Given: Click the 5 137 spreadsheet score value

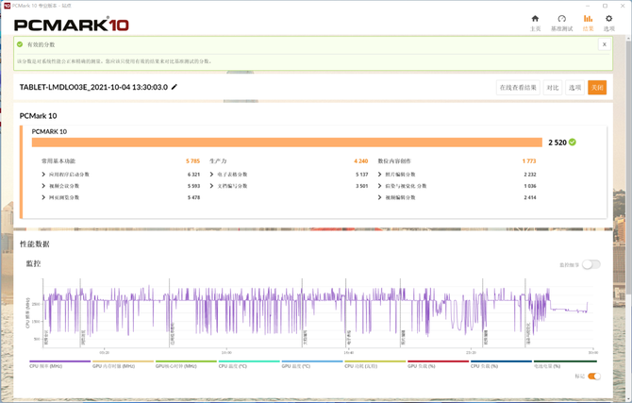Looking at the screenshot, I should (361, 175).
